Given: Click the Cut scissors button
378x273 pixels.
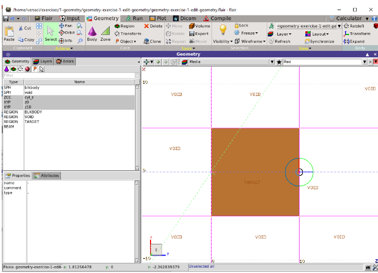Looking at the screenshot, I should [x=25, y=28].
